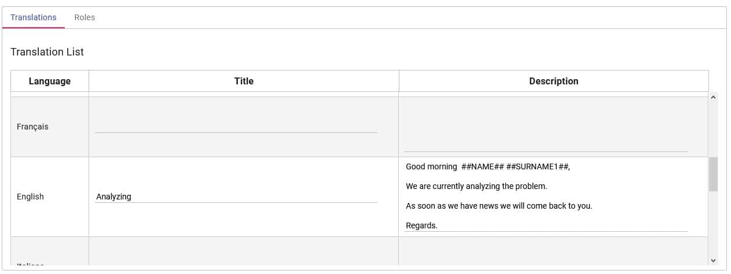Focus the English title field containing Analyzing

coord(236,197)
